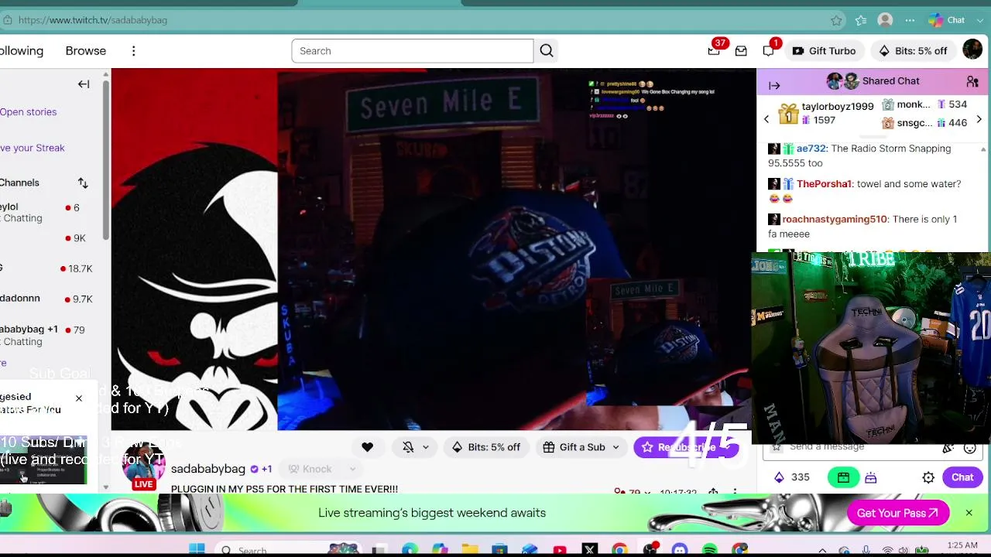Screen dimensions: 991x557
Task: Open the stories link
Action: [x=29, y=112]
